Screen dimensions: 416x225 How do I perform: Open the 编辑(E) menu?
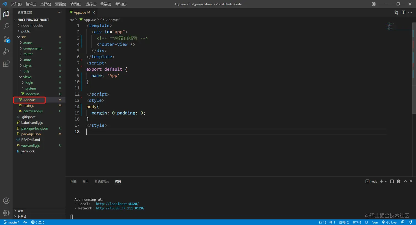[x=31, y=4]
